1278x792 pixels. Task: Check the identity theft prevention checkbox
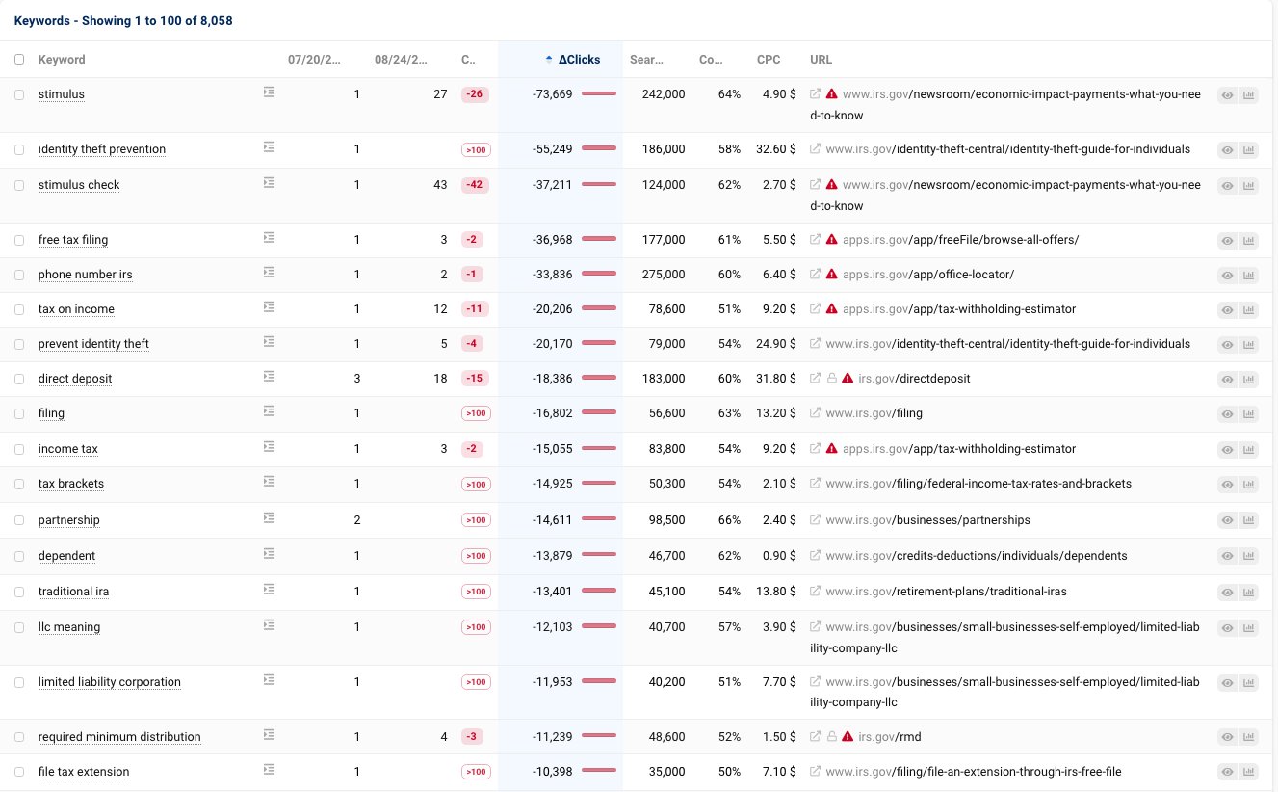tap(19, 150)
